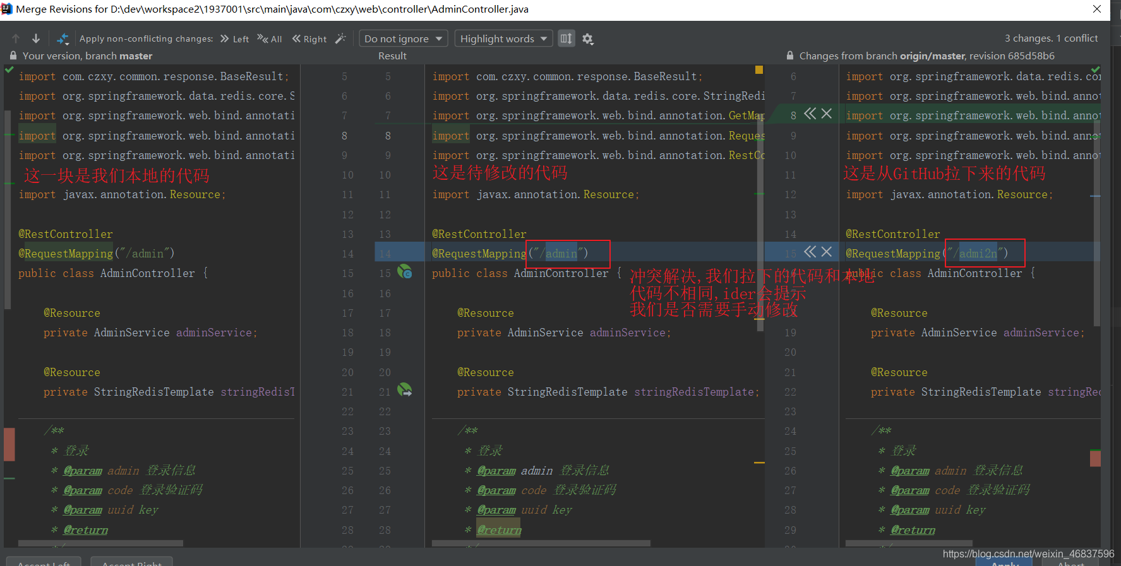Click '@param admin' comment in right pane

pos(951,471)
